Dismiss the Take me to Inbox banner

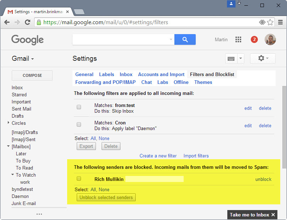273,215
